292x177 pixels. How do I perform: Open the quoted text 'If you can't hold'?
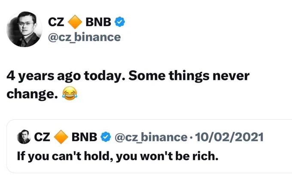(x=65, y=156)
